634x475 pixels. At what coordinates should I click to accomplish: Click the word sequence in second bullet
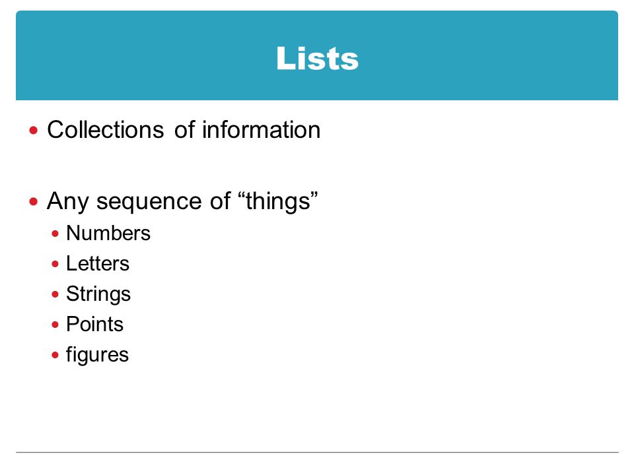pyautogui.click(x=149, y=202)
